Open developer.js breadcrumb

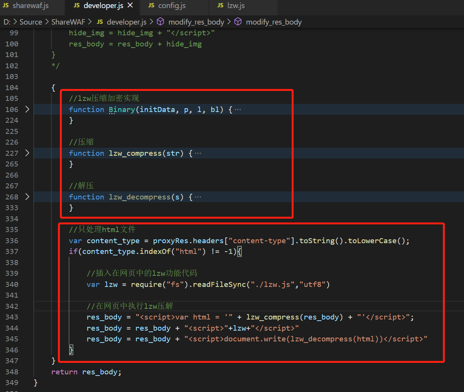pos(127,22)
